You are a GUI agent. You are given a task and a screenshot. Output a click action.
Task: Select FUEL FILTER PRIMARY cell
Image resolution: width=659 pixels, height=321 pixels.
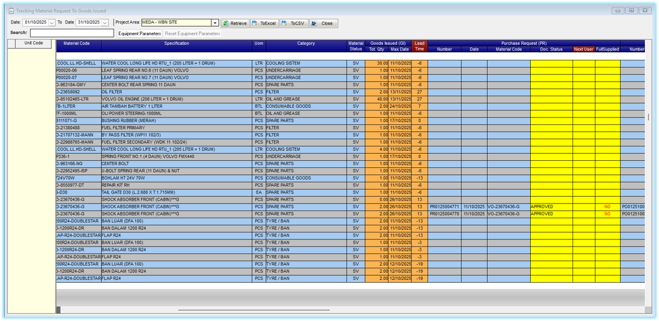coord(177,127)
